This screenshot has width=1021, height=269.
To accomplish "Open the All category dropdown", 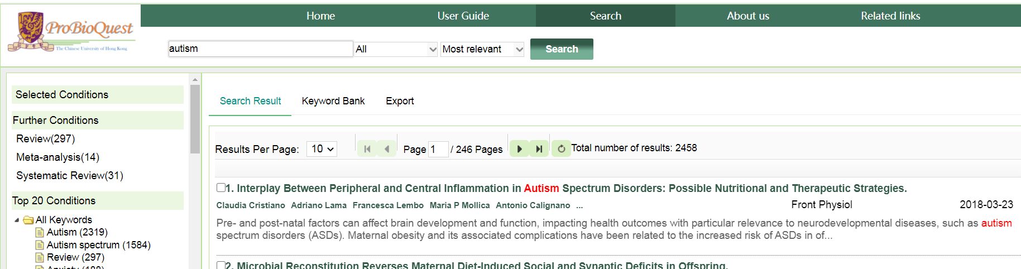I will click(396, 49).
